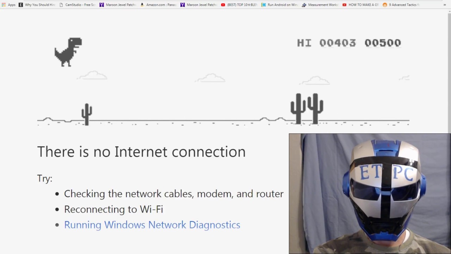Open the '(BEST) TOP 10' YouTube bookmark

(x=239, y=5)
